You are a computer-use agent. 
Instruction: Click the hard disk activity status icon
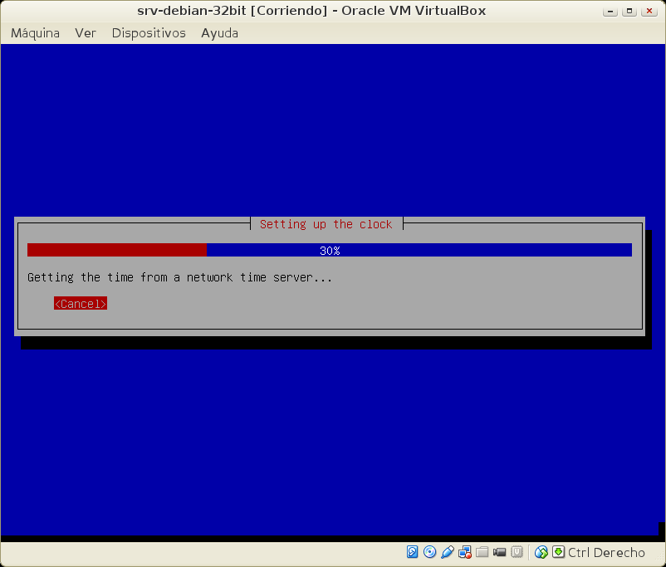[x=413, y=552]
